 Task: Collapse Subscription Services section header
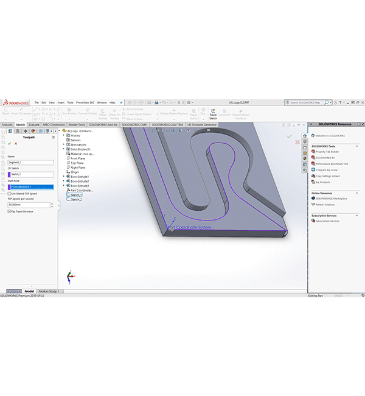(357, 216)
